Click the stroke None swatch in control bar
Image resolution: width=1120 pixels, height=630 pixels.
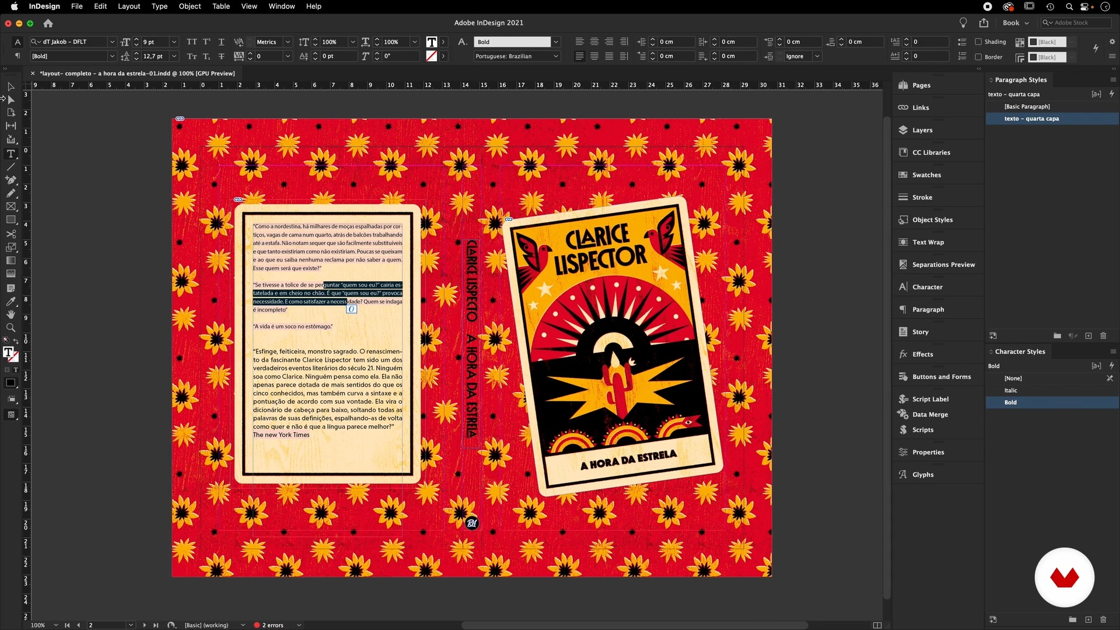[432, 57]
